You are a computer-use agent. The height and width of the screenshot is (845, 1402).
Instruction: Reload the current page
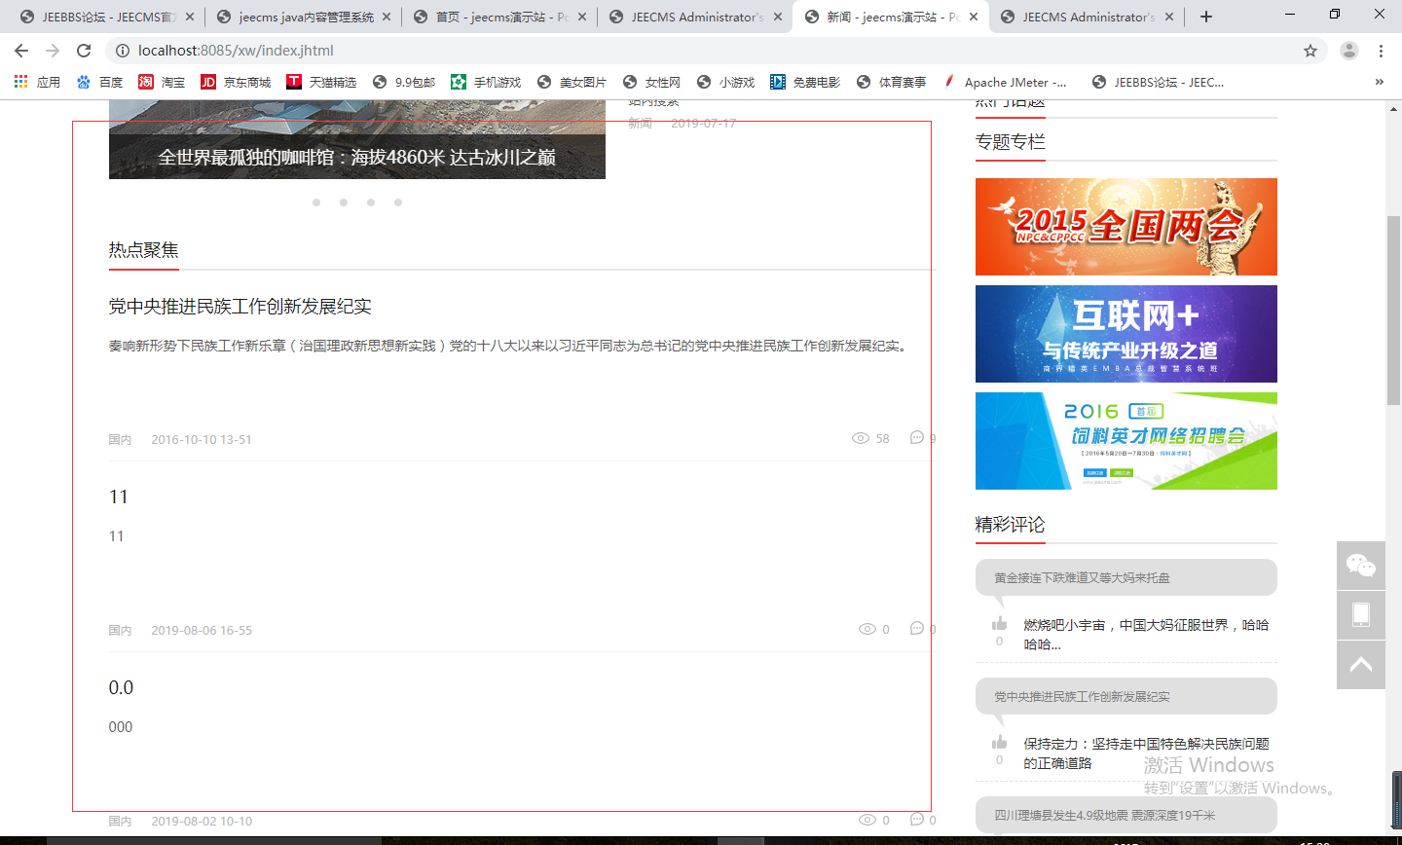pyautogui.click(x=84, y=51)
